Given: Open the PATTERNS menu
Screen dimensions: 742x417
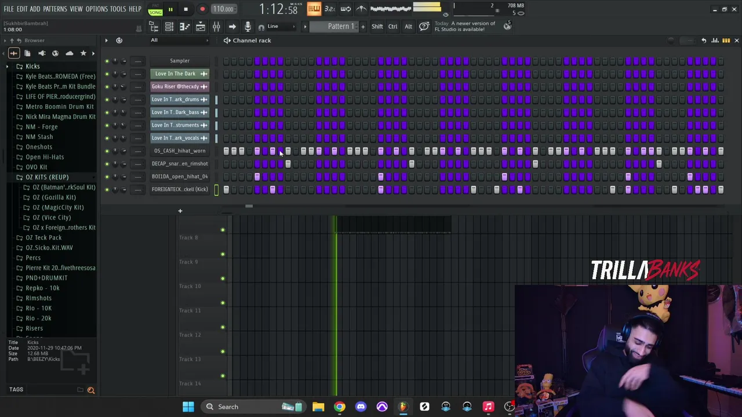Looking at the screenshot, I should (x=54, y=9).
